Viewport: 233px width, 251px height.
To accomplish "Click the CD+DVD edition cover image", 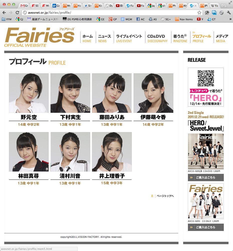I will (x=206, y=151).
